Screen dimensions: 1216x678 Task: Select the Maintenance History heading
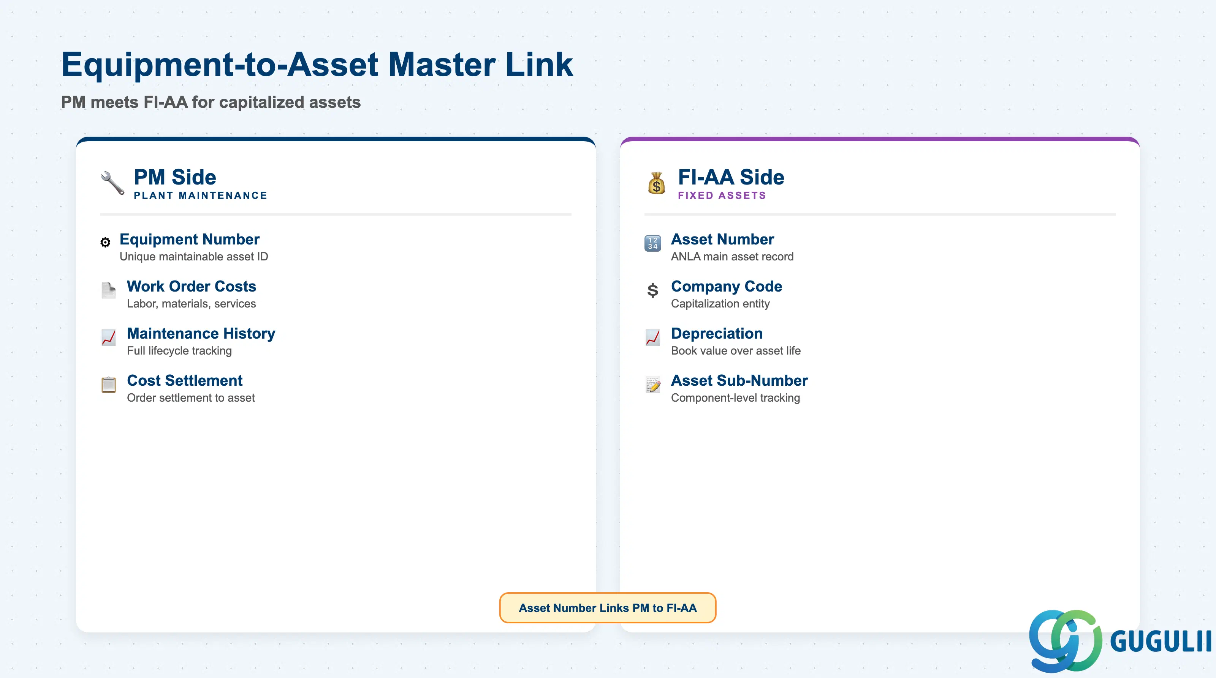201,333
